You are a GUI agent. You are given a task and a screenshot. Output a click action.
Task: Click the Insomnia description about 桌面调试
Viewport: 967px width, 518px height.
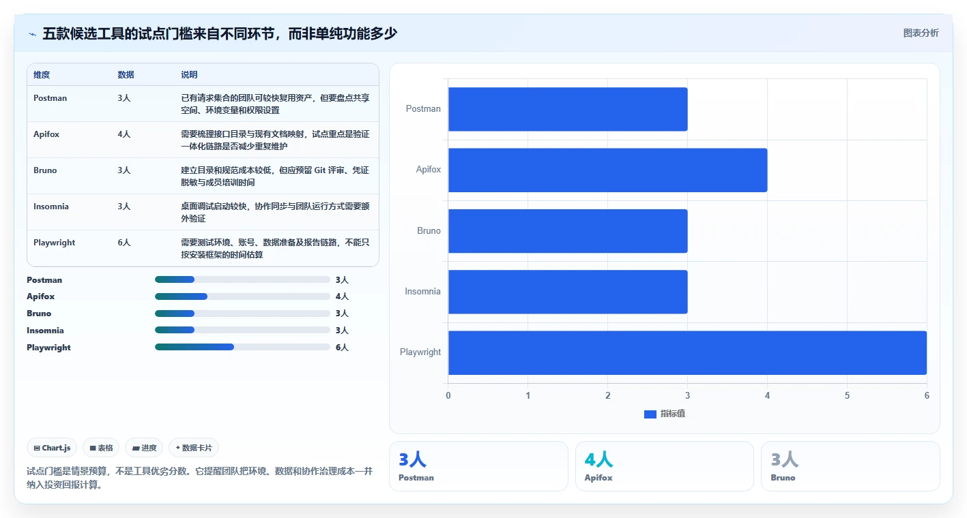[x=275, y=212]
